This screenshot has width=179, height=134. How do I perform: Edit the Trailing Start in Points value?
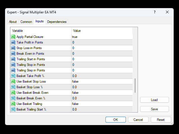coord(102,59)
